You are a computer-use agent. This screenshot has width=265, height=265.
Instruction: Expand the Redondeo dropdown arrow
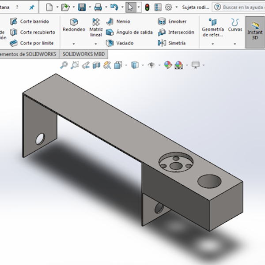(x=74, y=44)
